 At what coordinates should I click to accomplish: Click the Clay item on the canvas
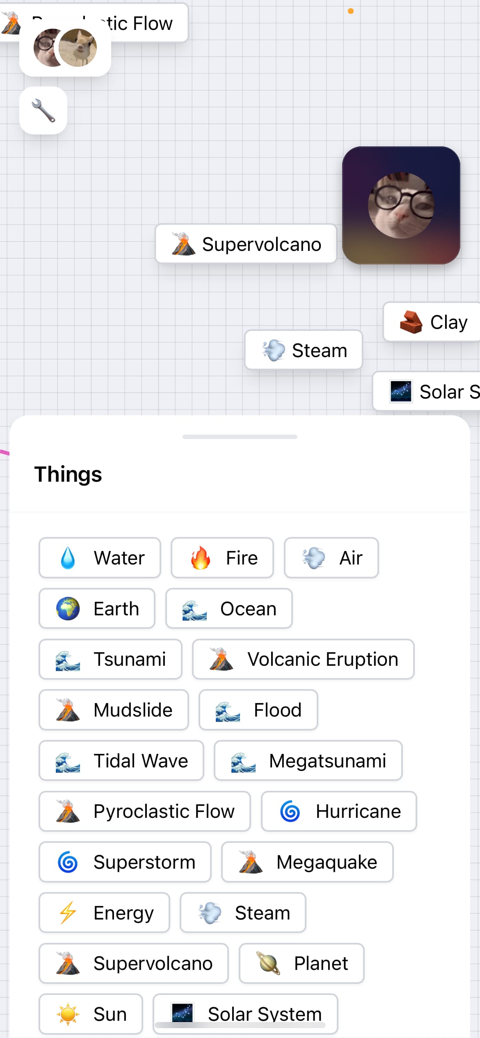[x=432, y=322]
